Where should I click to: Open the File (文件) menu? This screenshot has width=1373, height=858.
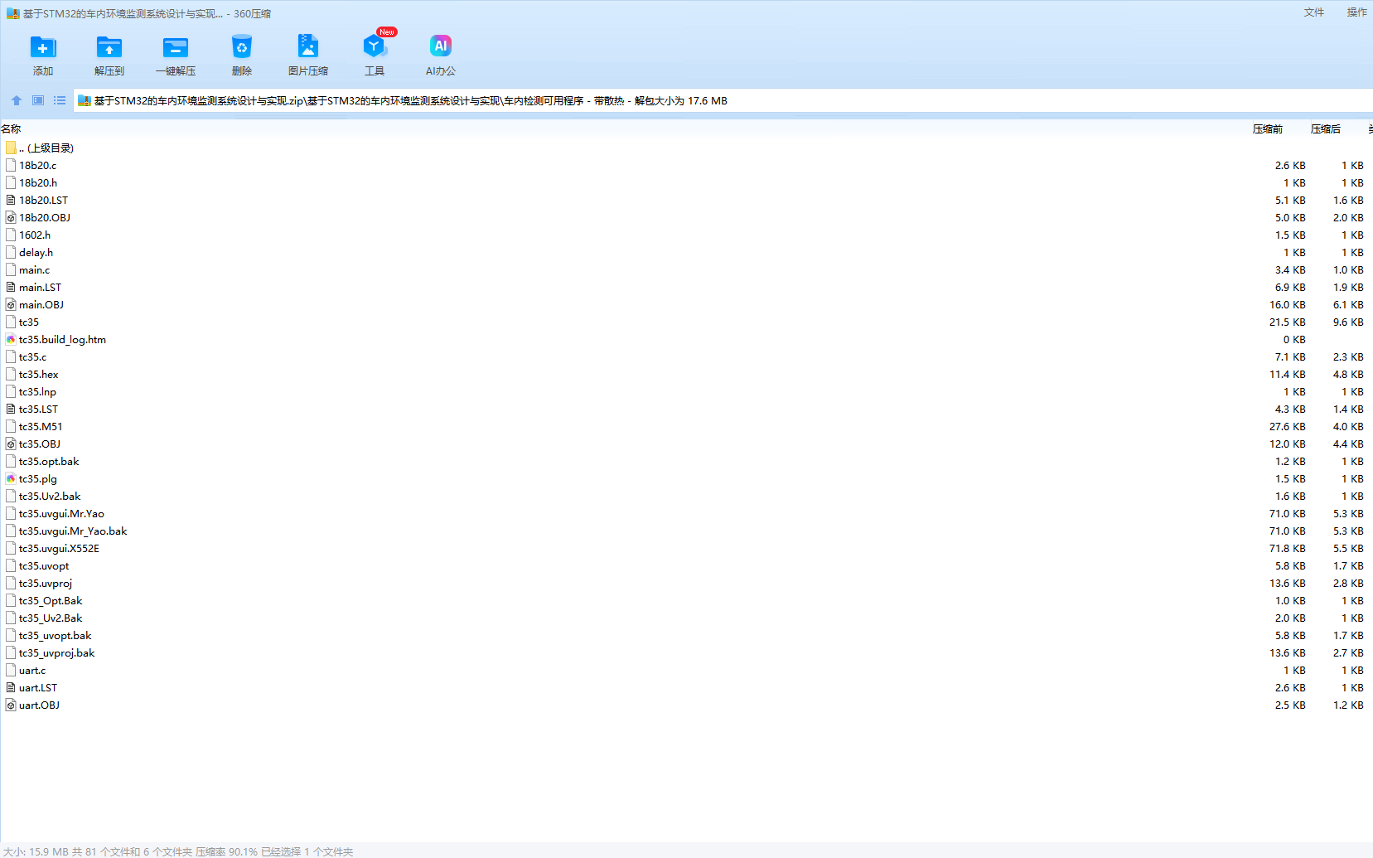coord(1313,12)
